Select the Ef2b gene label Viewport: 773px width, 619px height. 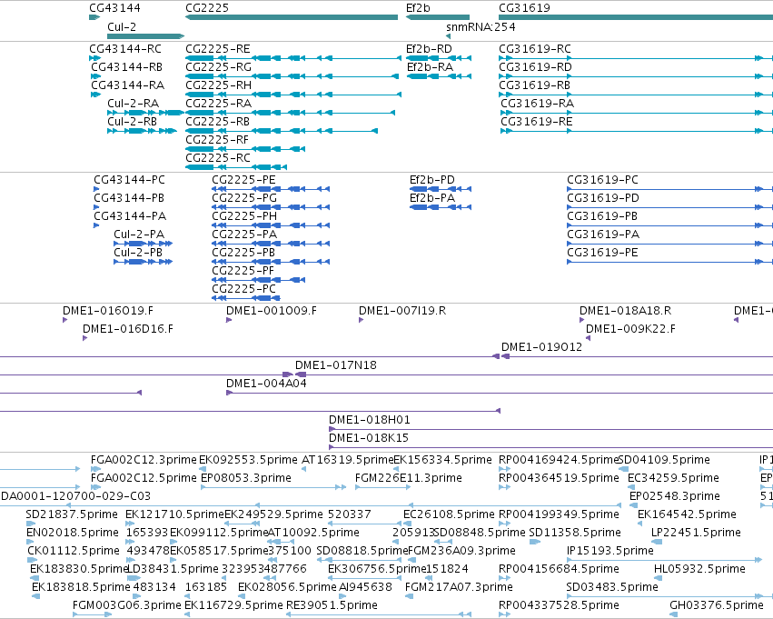pyautogui.click(x=418, y=8)
